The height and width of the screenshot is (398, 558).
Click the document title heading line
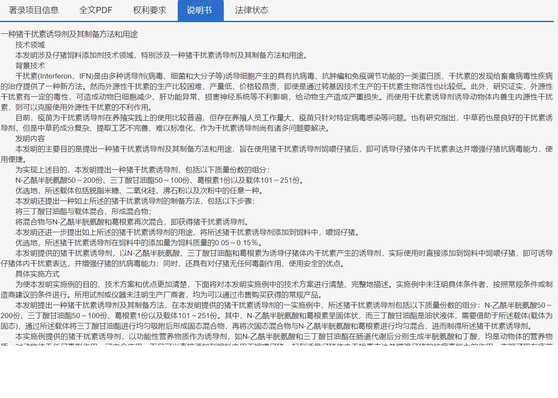pos(69,34)
